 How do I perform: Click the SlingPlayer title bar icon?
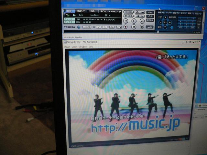(x=65, y=42)
